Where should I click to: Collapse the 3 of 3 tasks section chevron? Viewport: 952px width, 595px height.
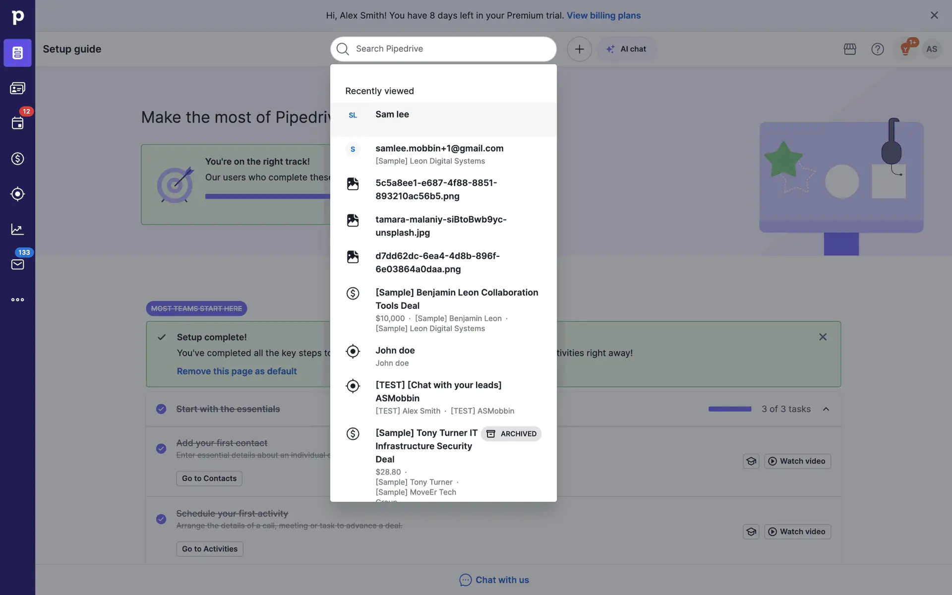pyautogui.click(x=826, y=409)
